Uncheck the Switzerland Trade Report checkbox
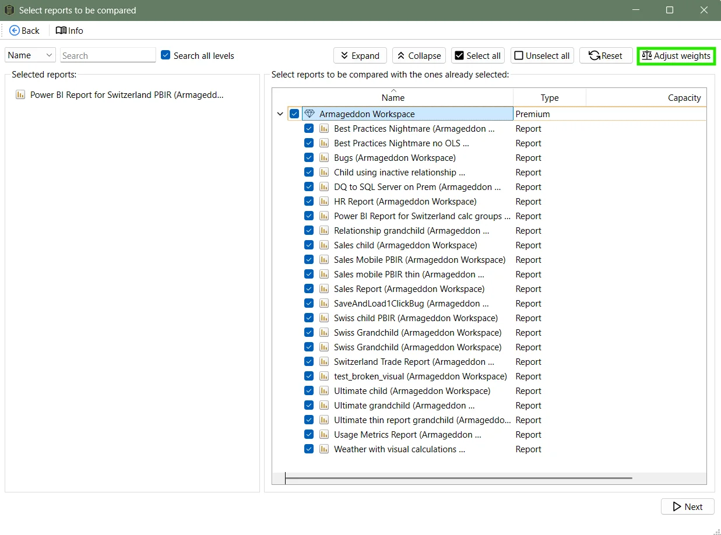Screen dimensions: 721x535 coord(309,362)
